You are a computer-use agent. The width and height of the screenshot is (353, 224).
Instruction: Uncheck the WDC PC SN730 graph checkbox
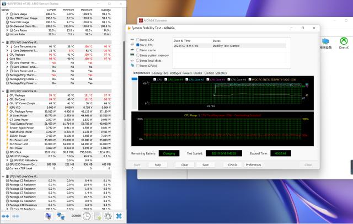click(250, 79)
